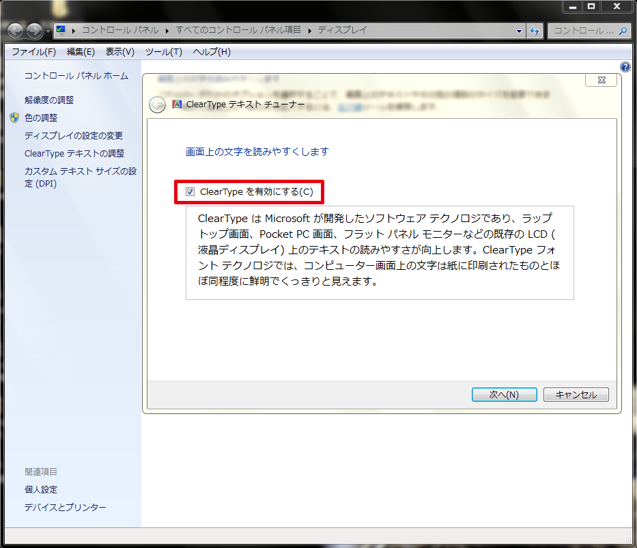The width and height of the screenshot is (637, 548).
Task: Open the address bar history dropdown
Action: click(x=519, y=31)
